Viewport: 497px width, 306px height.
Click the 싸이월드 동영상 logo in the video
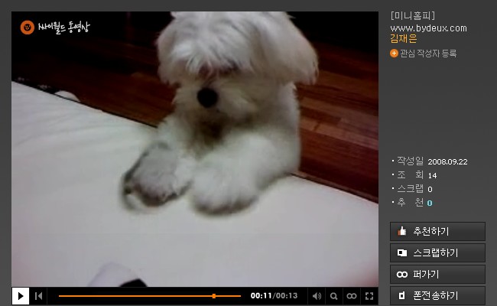(x=55, y=28)
